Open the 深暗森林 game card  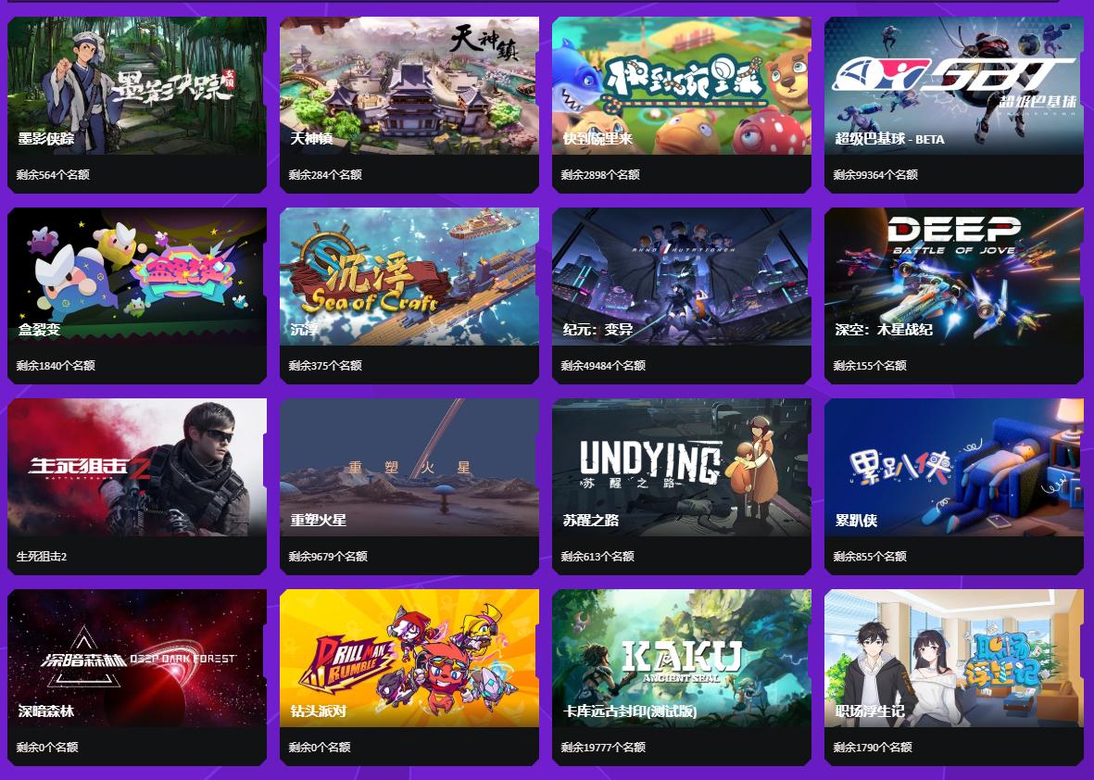coord(137,677)
